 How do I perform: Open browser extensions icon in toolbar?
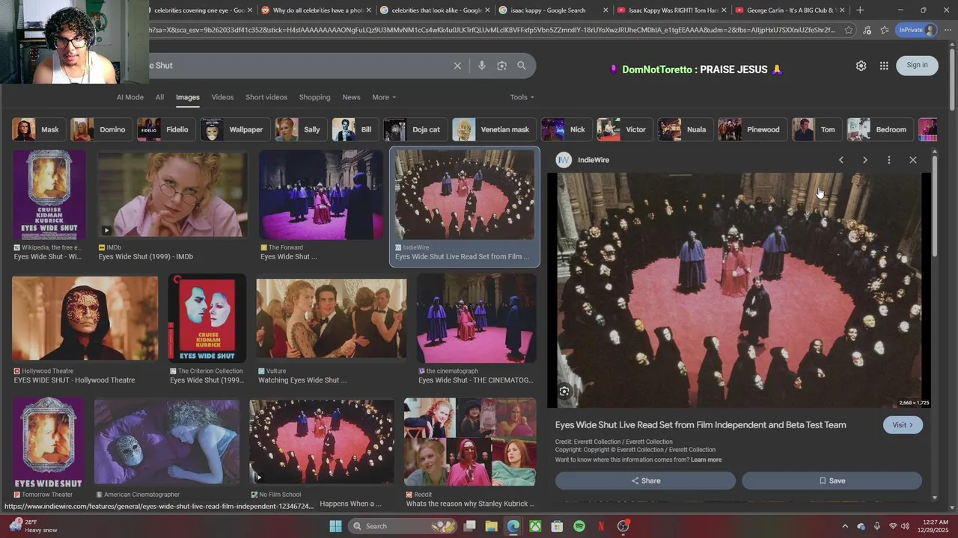click(x=867, y=30)
